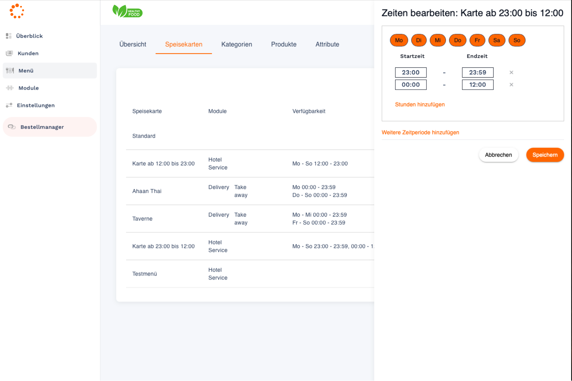Screen dimensions: 572x381
Task: Deselect the Mi weekday button
Action: pos(438,40)
